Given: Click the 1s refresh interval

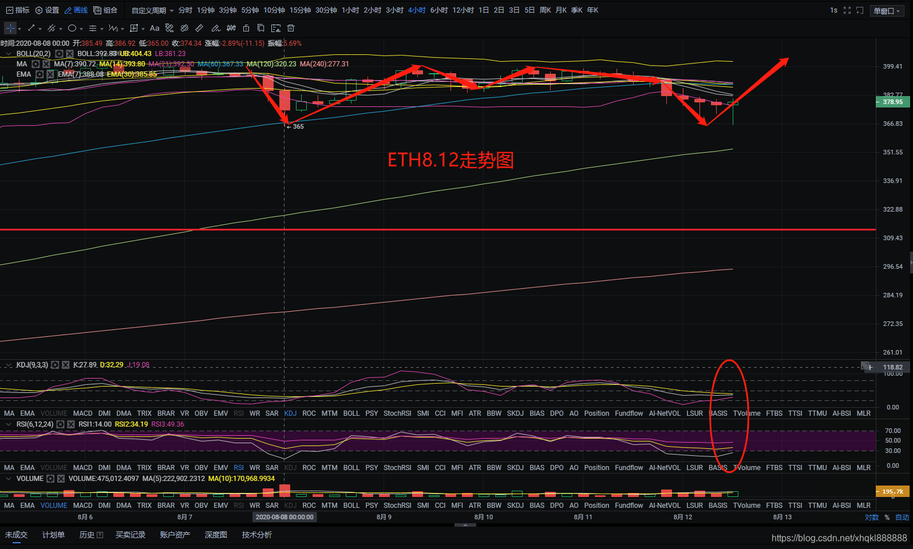Looking at the screenshot, I should 833,10.
